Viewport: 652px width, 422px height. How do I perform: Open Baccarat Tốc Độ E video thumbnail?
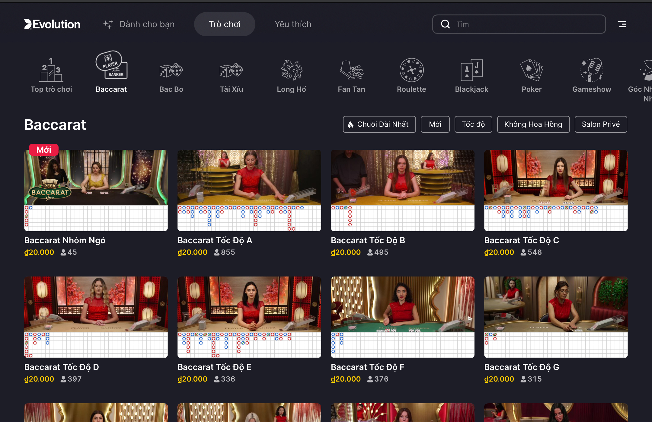(249, 304)
